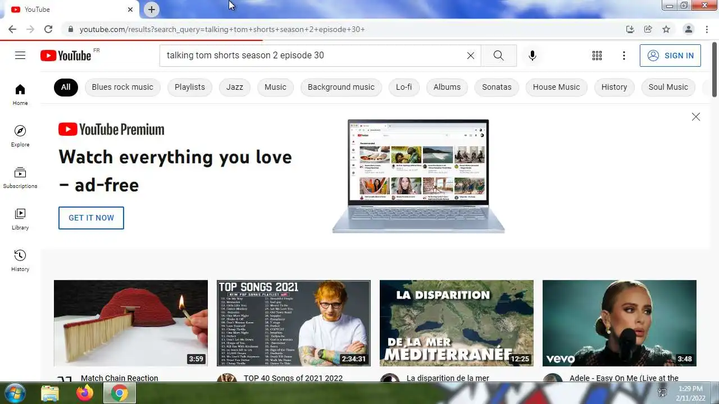Open the Match Chain Reaction thumbnail
This screenshot has height=404, width=719.
(x=131, y=323)
